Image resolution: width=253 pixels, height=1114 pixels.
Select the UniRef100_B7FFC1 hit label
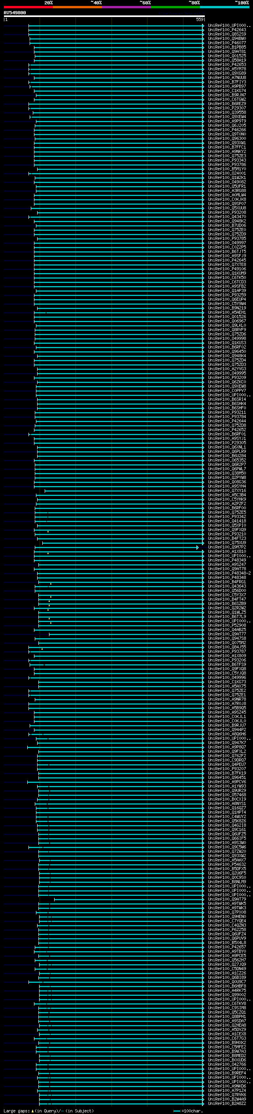(227, 147)
